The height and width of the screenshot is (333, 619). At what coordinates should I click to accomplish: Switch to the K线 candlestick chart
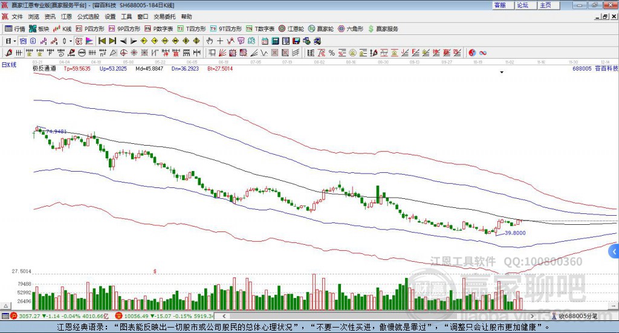pos(63,28)
